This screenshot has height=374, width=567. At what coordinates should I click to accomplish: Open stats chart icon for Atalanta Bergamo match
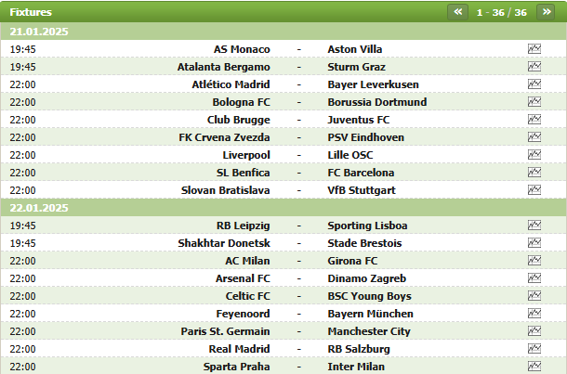(x=534, y=67)
